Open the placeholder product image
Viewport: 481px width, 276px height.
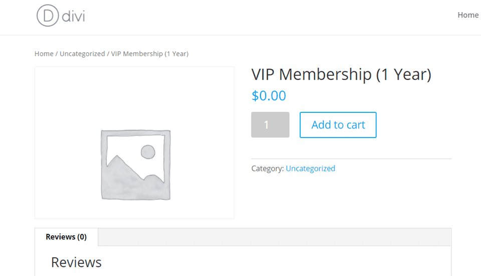point(134,143)
